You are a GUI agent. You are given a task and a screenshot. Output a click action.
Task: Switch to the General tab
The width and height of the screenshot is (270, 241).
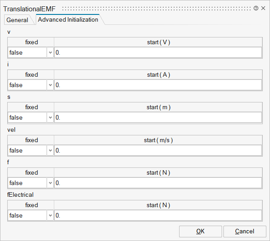pyautogui.click(x=17, y=20)
